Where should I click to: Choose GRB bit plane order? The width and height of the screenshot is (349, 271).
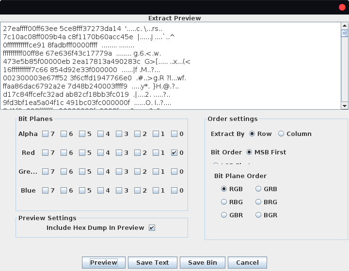coord(258,189)
